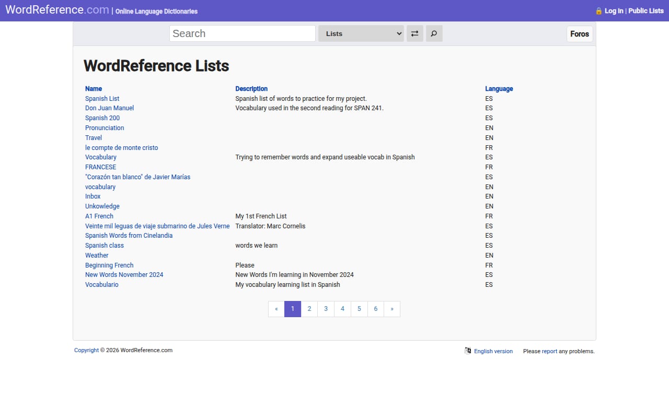This screenshot has height=418, width=669.
Task: Open the Spanish 200 list
Action: tap(102, 118)
